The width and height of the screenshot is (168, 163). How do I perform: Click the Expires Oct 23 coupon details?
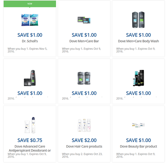click(82, 155)
